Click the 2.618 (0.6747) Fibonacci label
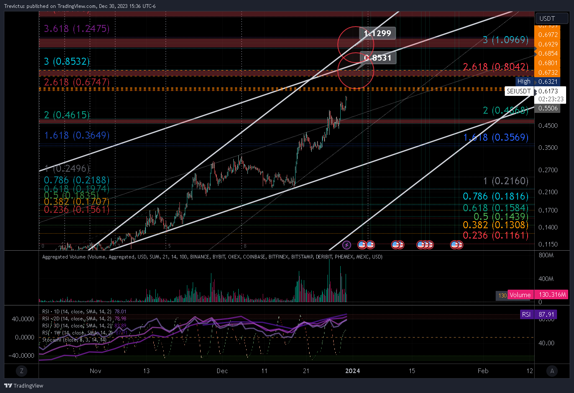 [x=77, y=82]
